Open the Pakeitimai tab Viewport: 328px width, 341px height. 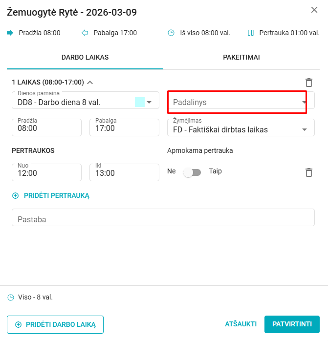click(241, 57)
